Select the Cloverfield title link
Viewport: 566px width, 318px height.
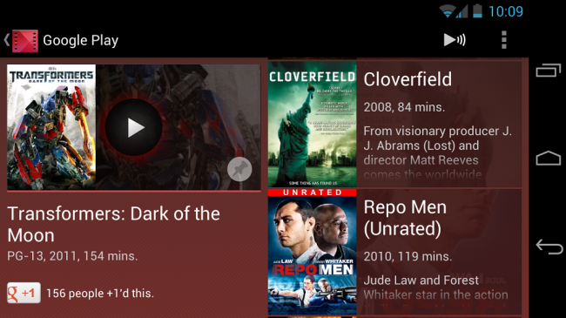click(408, 79)
